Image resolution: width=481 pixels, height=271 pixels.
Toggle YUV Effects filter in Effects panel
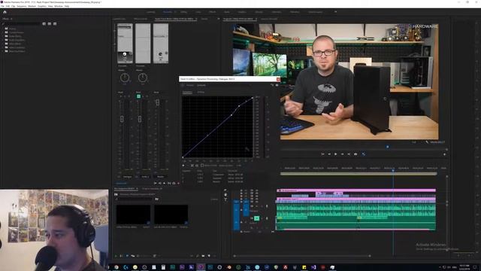pos(55,23)
